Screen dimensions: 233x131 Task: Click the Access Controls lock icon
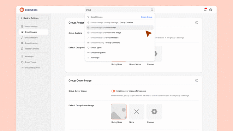pos(22,49)
